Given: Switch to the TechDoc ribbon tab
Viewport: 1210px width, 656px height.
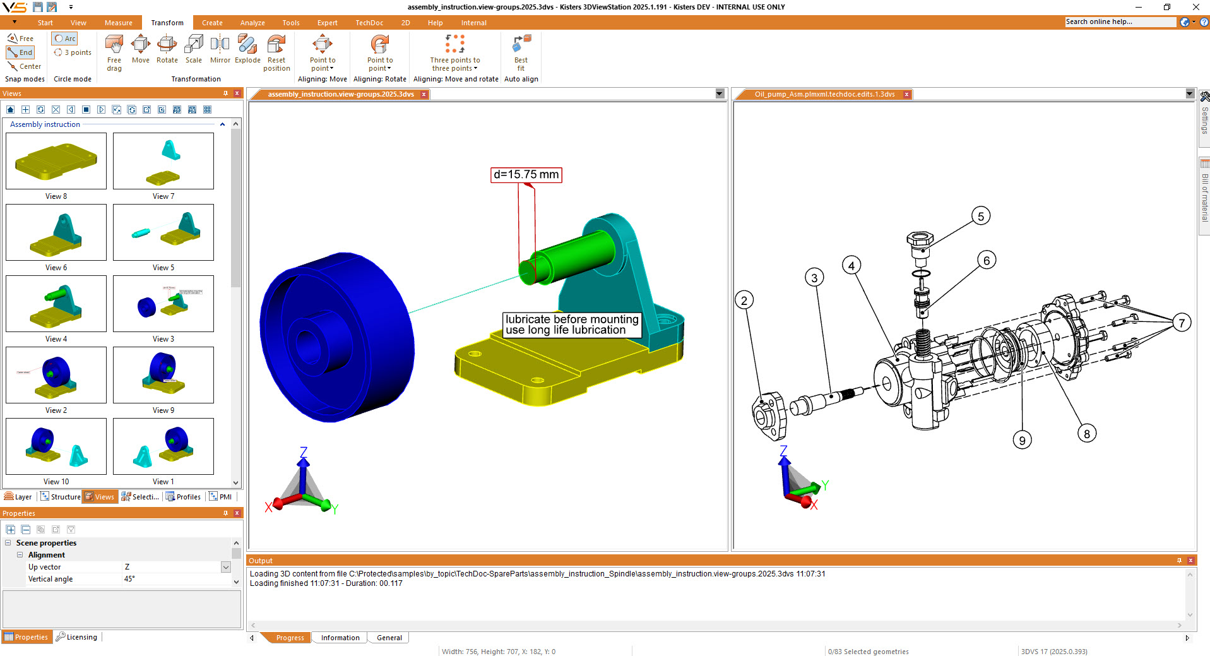Looking at the screenshot, I should point(369,22).
